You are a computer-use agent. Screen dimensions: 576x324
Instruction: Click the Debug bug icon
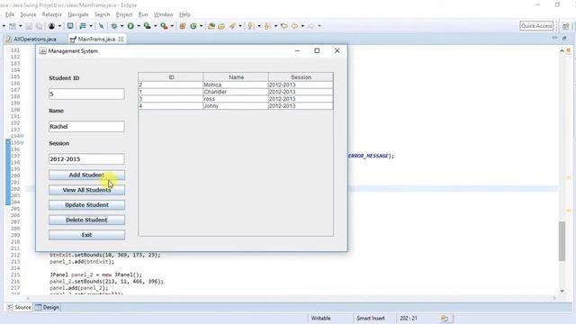point(114,26)
